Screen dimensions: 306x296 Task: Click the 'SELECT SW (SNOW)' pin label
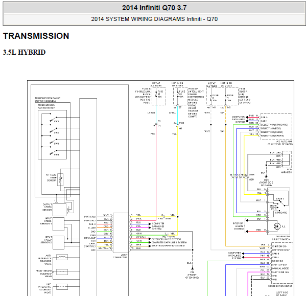272,132
